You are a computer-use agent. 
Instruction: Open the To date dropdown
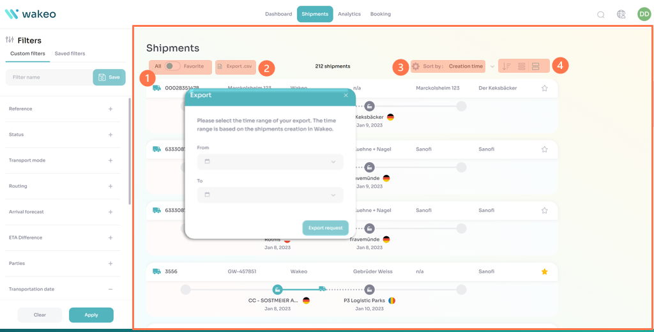tap(270, 195)
